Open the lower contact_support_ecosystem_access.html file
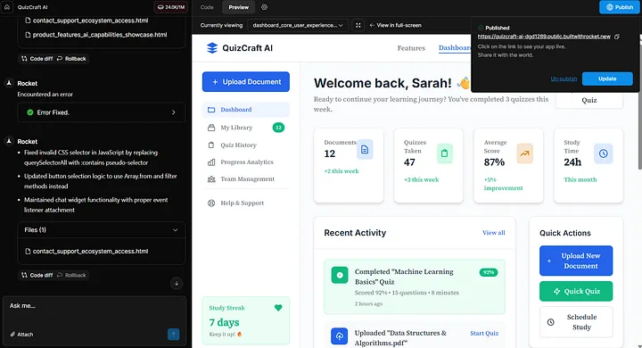642x348 pixels. pyautogui.click(x=86, y=252)
